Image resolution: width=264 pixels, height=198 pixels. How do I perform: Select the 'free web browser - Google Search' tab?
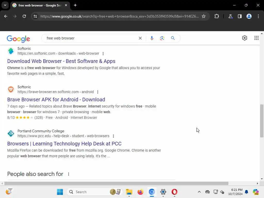pyautogui.click(x=40, y=5)
